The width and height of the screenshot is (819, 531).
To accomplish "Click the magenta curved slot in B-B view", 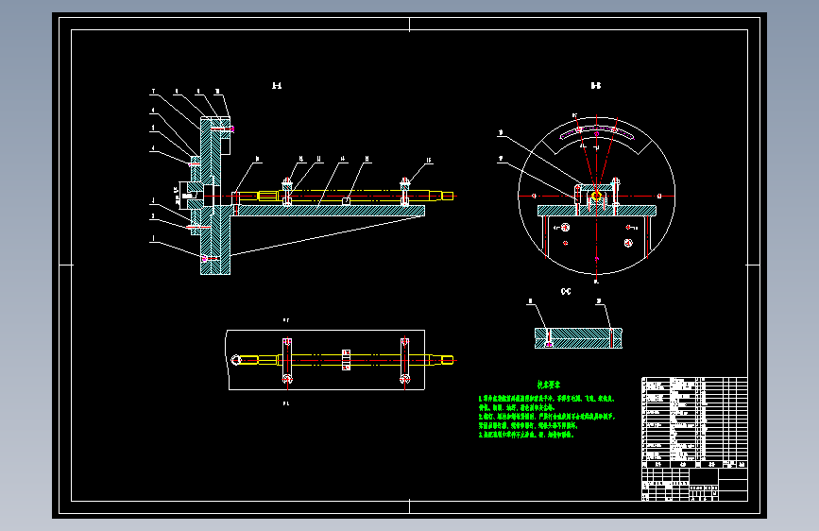I will point(597,130).
